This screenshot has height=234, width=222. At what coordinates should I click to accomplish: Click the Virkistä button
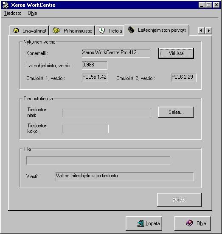[176, 53]
